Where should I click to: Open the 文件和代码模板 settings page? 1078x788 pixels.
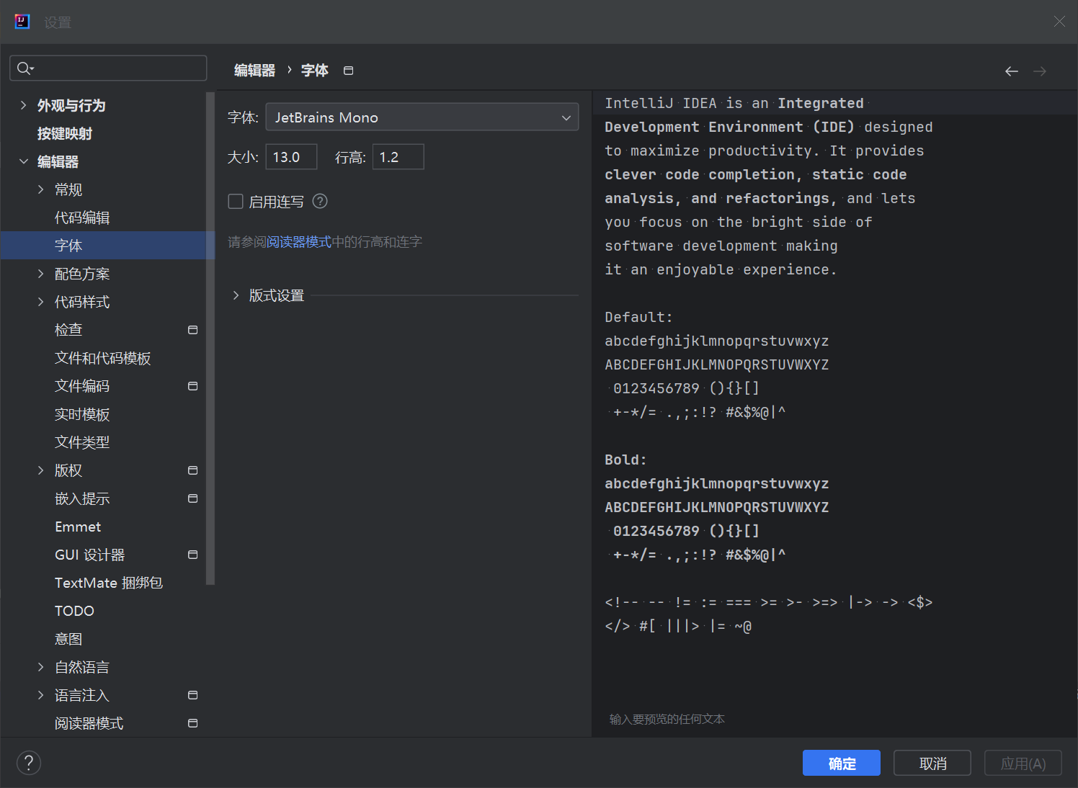[103, 358]
